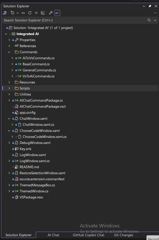Click the C# icon beside VsToAiCommands.cs
Image resolution: width=159 pixels, height=240 pixels.
[x=19, y=76]
